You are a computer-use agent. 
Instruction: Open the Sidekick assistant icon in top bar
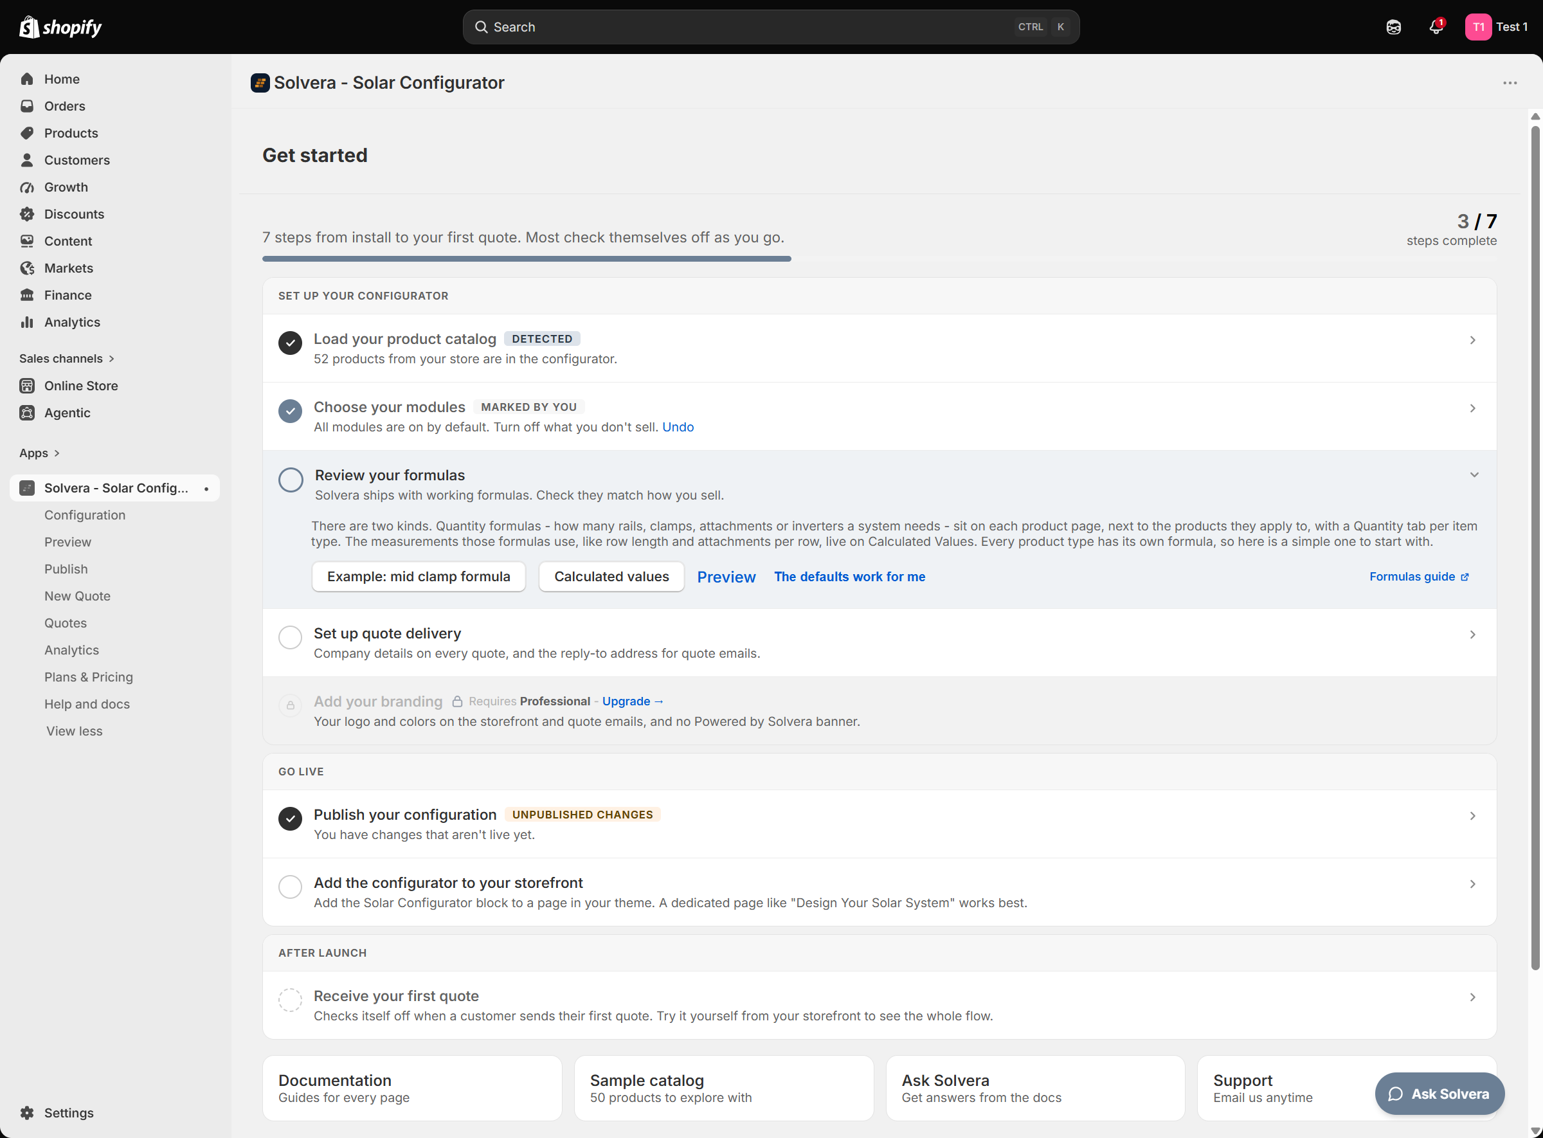(1394, 27)
